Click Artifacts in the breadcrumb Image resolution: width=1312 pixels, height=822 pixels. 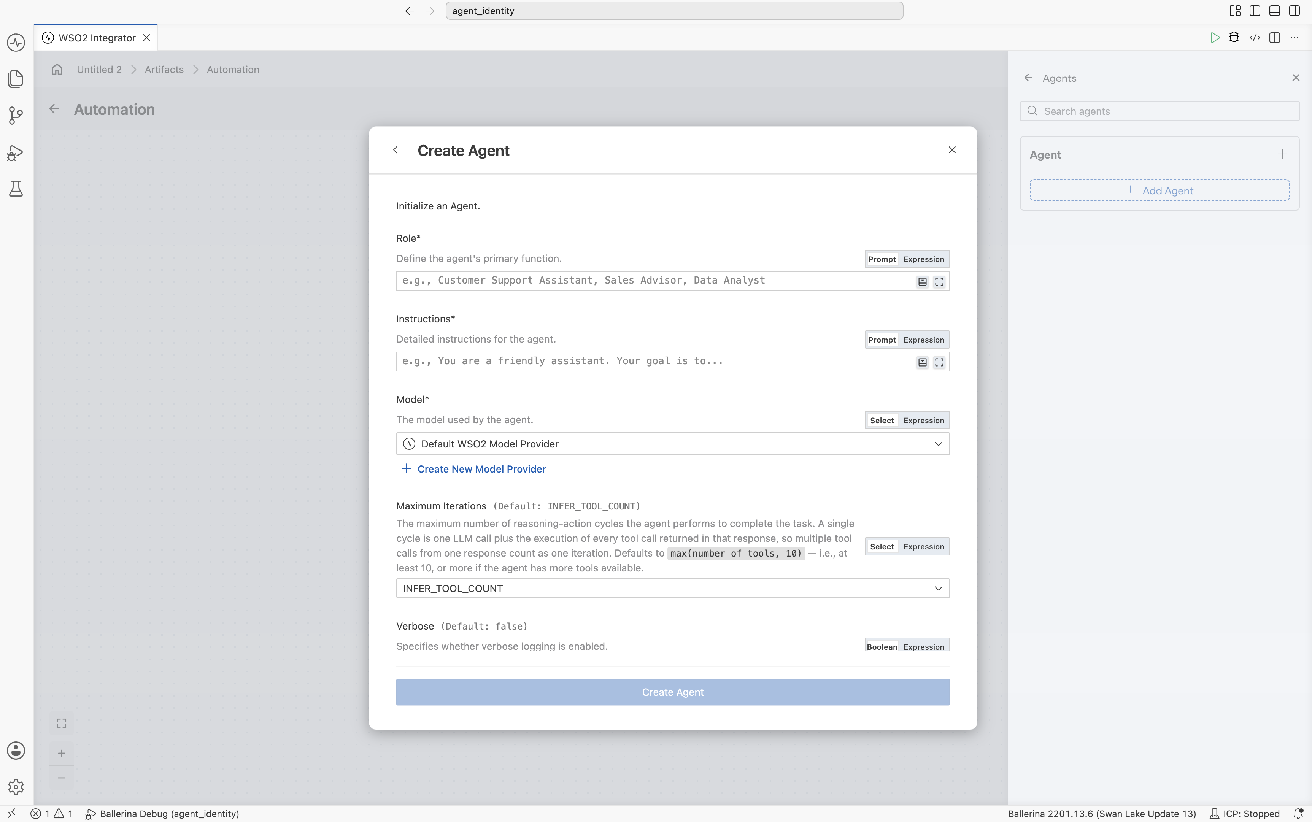[164, 70]
